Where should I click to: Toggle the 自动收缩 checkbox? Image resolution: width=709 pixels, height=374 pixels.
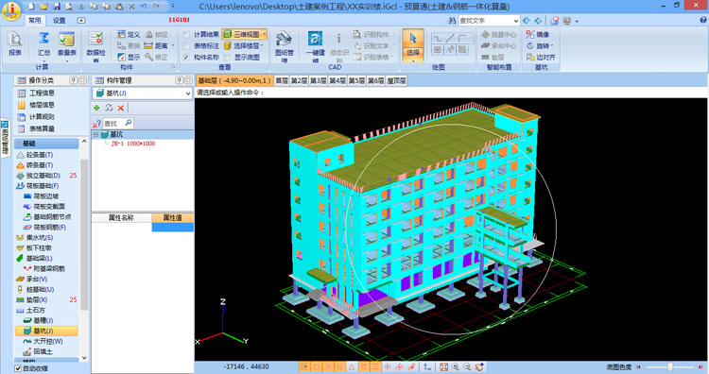[18, 368]
